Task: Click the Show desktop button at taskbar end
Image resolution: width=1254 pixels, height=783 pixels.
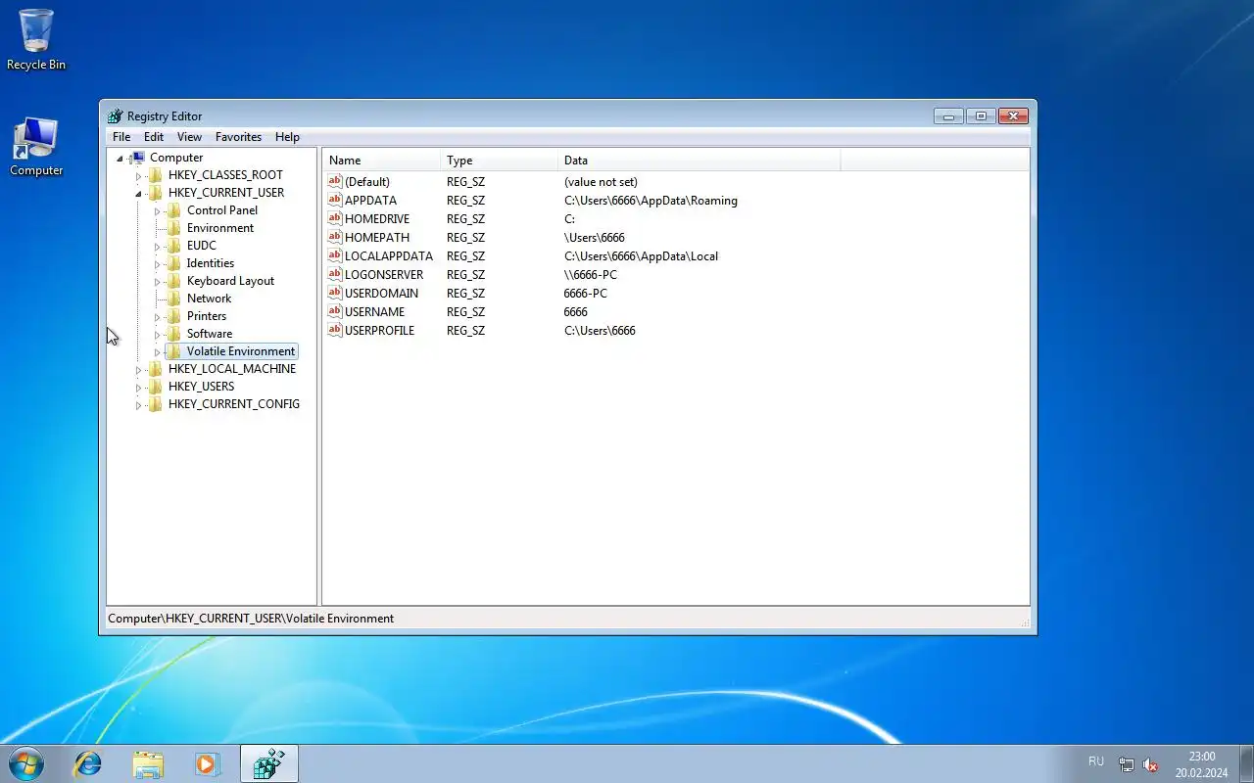Action: tap(1246, 763)
